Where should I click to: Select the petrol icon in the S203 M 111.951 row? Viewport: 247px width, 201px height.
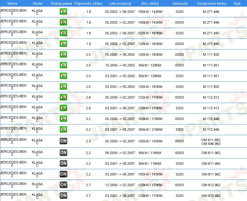tap(63, 76)
